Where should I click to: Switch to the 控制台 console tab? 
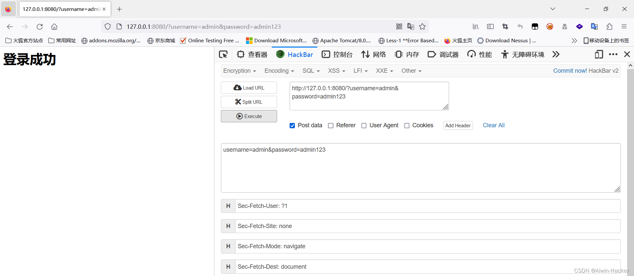[x=337, y=54]
